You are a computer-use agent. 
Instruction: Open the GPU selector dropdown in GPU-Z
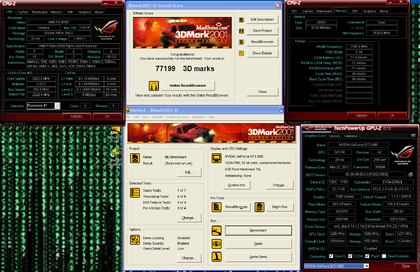(367, 266)
